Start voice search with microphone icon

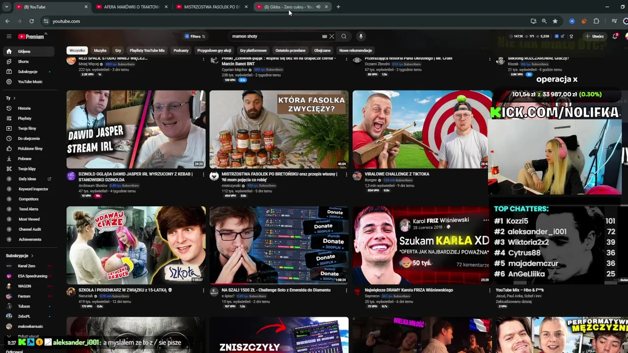(361, 36)
